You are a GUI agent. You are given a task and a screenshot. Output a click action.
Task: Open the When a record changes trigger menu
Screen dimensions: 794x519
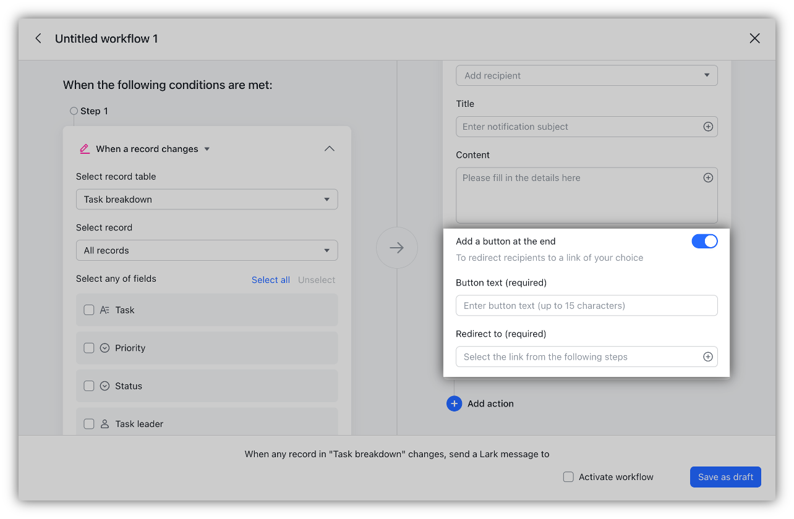153,149
